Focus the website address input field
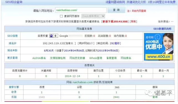 click(81, 10)
